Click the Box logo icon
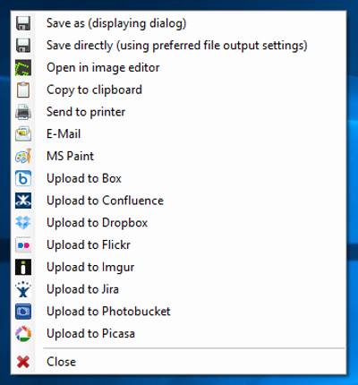358x385 pixels. (23, 178)
